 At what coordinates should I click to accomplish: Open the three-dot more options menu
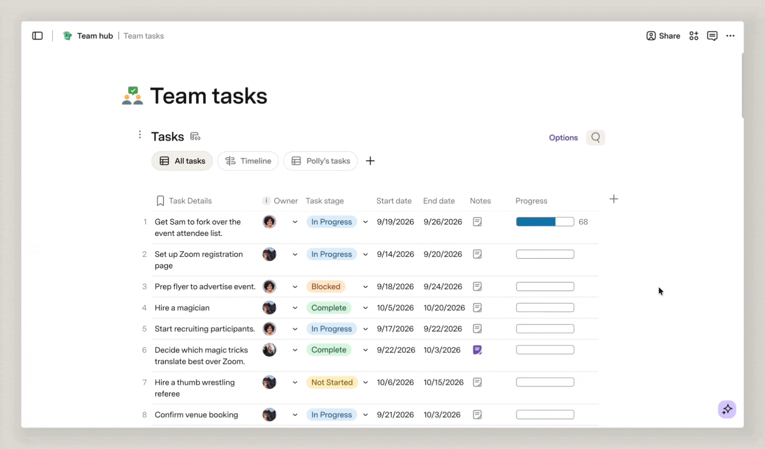coord(730,36)
